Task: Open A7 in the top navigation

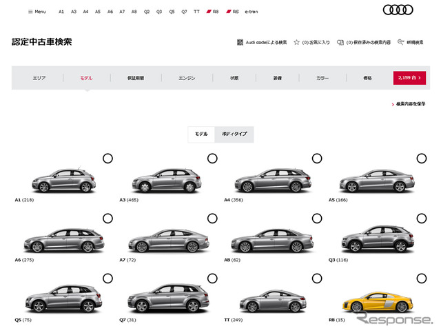Action: (122, 12)
